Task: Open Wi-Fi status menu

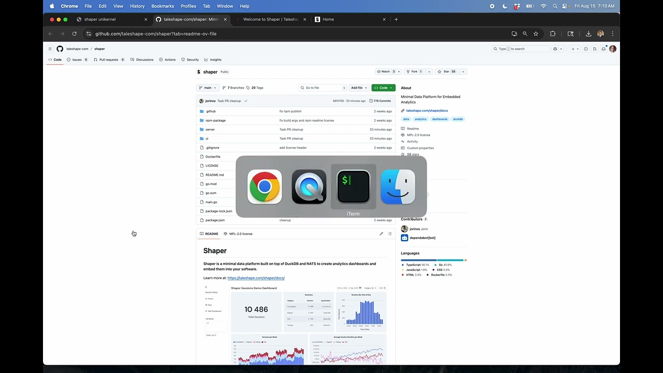Action: (x=543, y=6)
